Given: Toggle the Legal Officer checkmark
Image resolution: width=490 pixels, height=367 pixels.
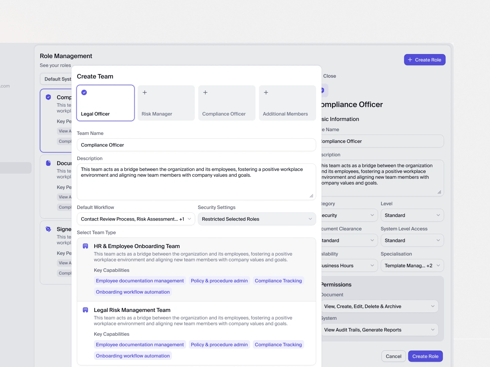Looking at the screenshot, I should click(84, 92).
